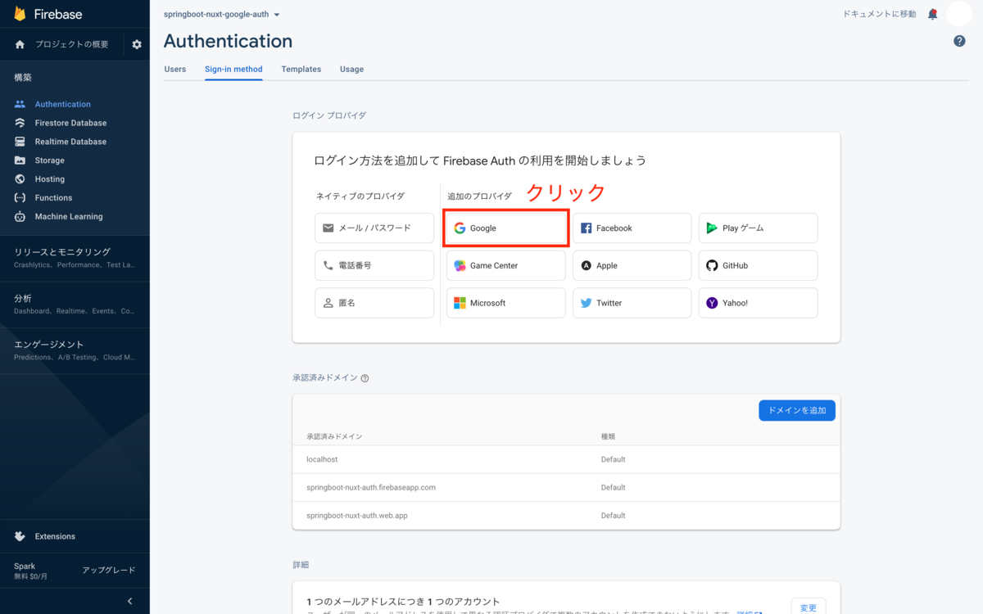Open the springboot-nuxt-google-auth project dropdown

click(x=222, y=15)
